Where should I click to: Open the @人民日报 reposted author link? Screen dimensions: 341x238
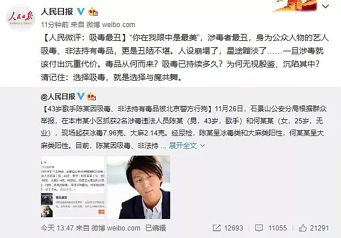(58, 96)
